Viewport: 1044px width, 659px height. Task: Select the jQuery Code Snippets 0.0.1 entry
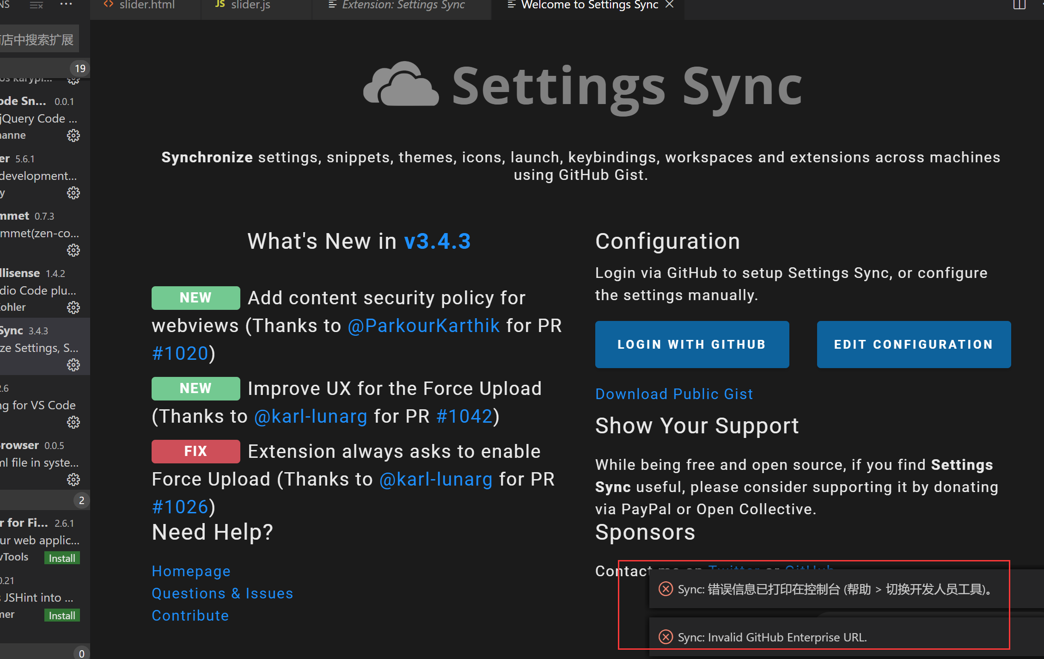coord(45,117)
